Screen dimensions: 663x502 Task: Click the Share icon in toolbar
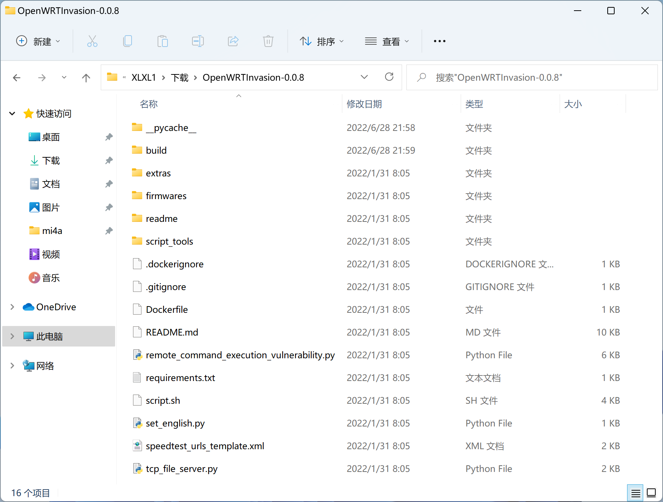tap(233, 41)
